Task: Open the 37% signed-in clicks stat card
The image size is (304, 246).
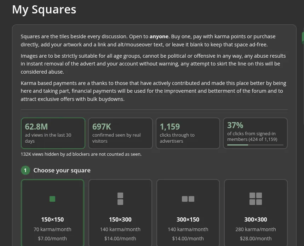Action: (255, 133)
